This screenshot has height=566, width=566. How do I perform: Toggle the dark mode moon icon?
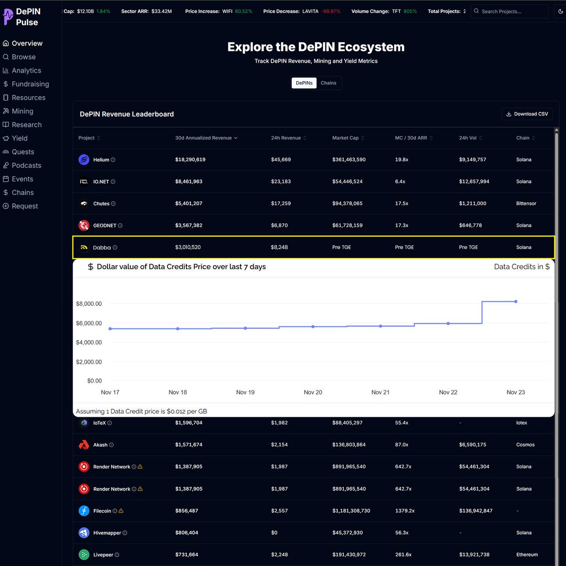[560, 11]
